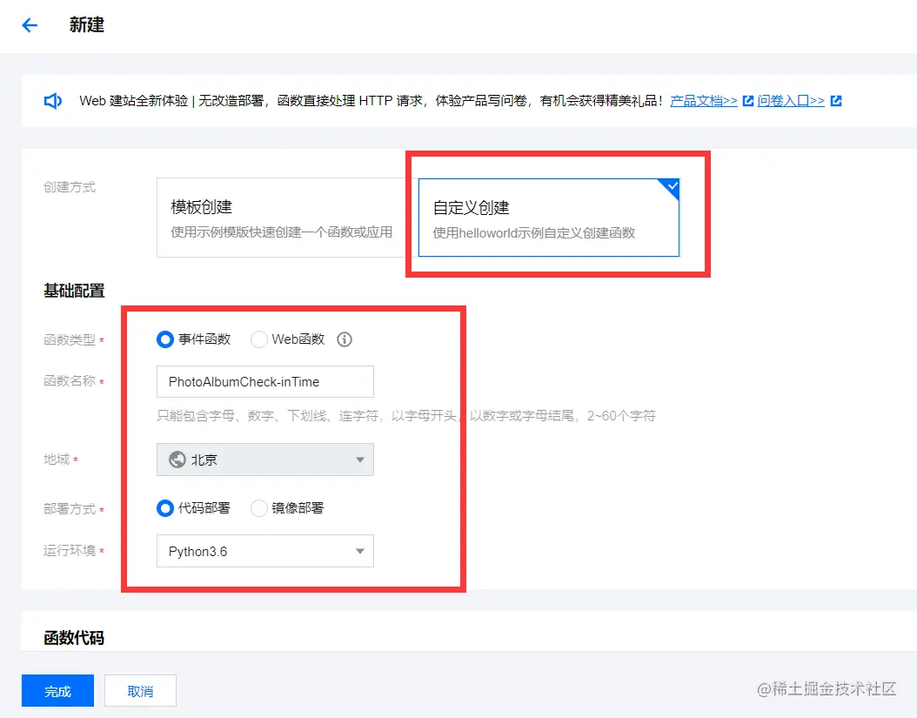Click the announcement speaker icon

coord(53,100)
